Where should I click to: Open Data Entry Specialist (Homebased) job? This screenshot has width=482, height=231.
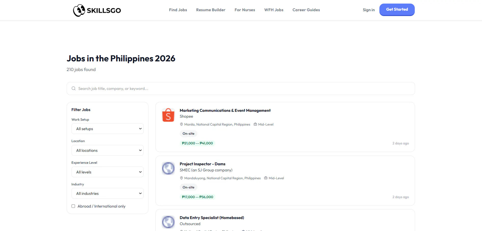tap(212, 218)
